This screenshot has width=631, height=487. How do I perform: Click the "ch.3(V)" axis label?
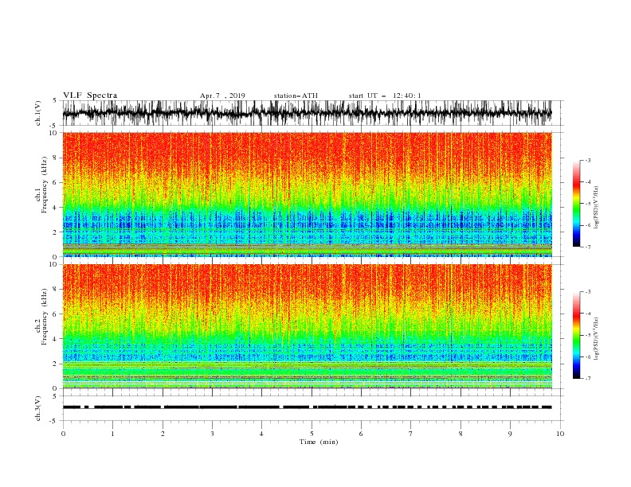click(38, 408)
